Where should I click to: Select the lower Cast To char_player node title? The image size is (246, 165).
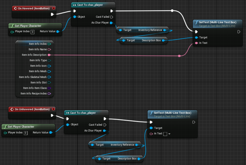coord(83,113)
